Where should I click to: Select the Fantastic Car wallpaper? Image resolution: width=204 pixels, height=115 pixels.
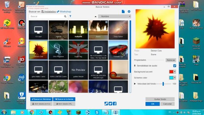(x=118, y=50)
